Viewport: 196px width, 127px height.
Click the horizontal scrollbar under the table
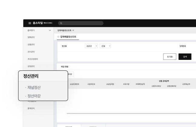click(x=130, y=113)
